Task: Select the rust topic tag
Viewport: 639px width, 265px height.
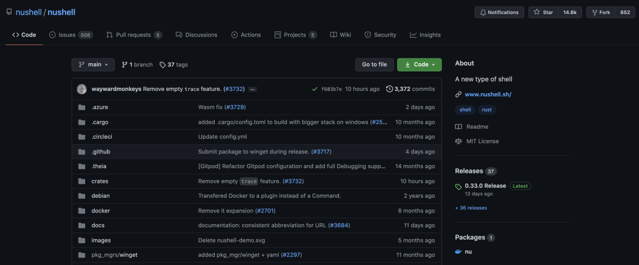Action: pos(486,110)
